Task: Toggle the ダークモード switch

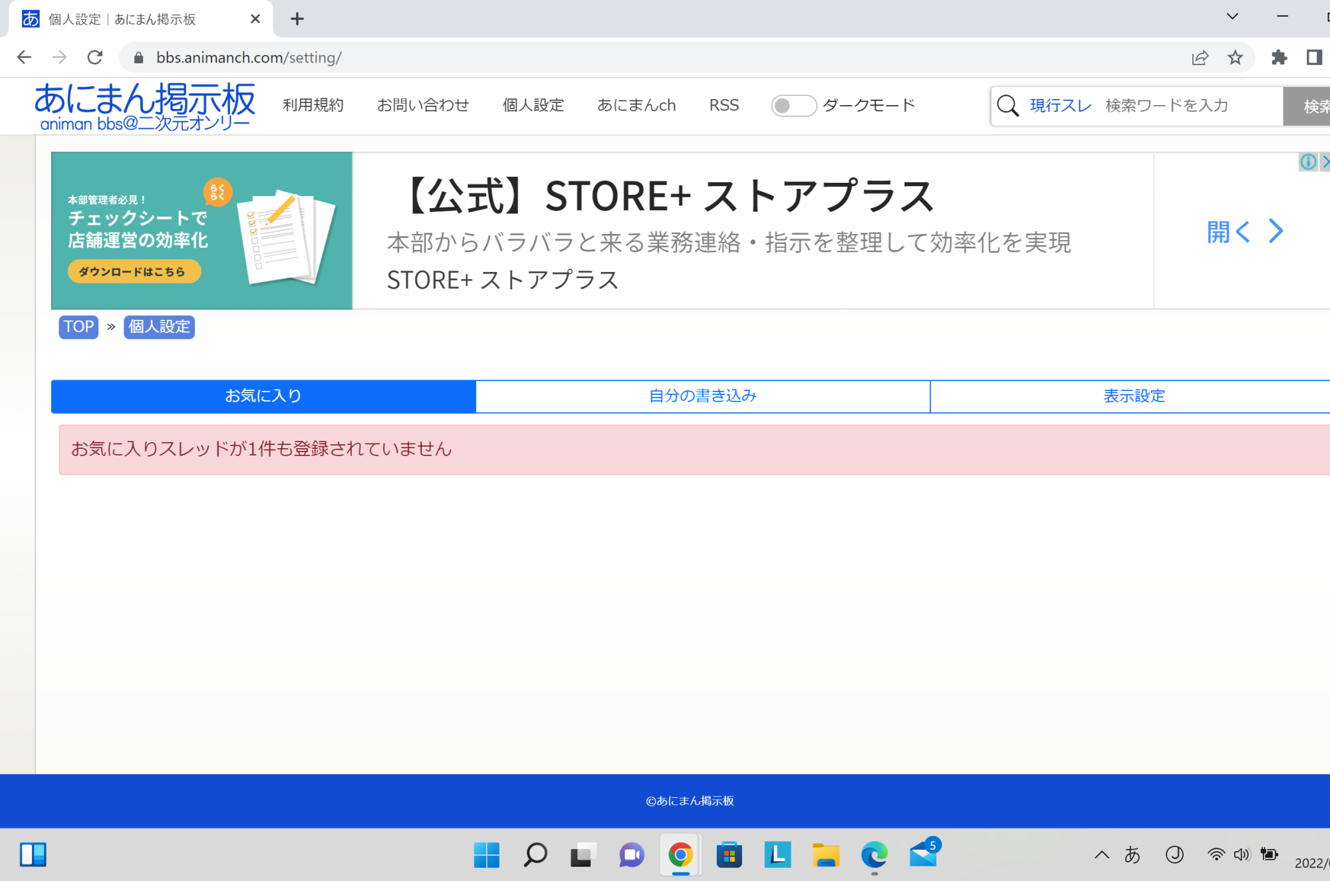Action: click(793, 106)
